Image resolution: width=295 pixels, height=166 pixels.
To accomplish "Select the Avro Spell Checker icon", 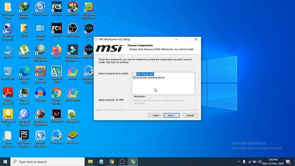I will pos(24,118).
